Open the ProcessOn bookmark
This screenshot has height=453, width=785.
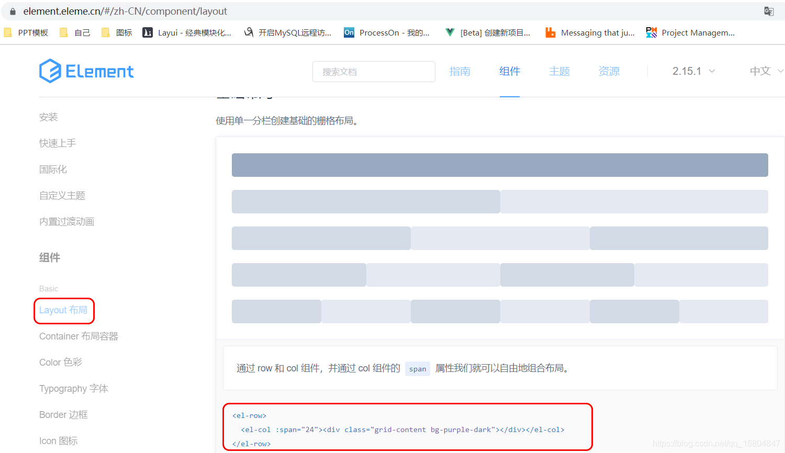tap(387, 32)
